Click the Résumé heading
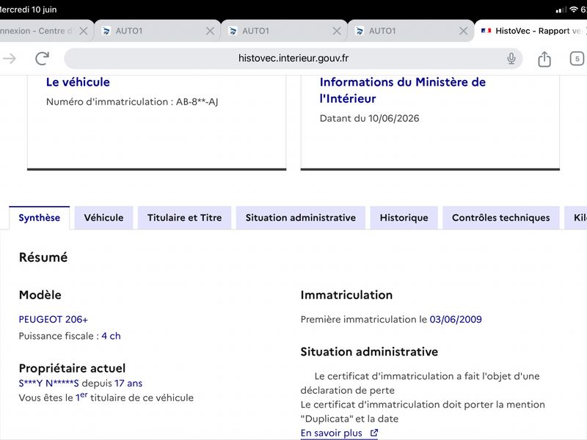This screenshot has height=440, width=587. (x=43, y=257)
